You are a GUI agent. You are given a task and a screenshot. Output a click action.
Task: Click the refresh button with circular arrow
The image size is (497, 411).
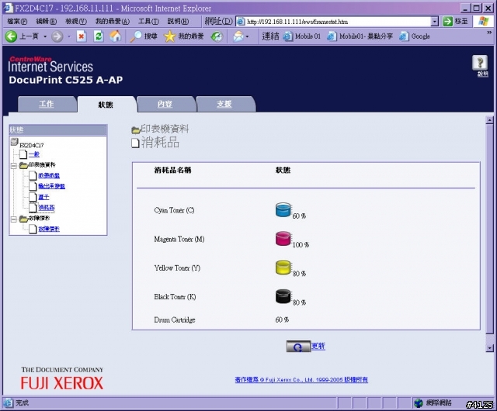(298, 347)
